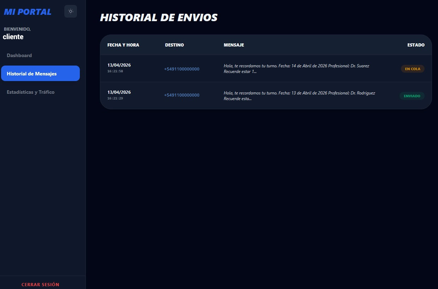Open the Dashboard menu item
Viewport: 438px width, 289px height.
point(19,55)
